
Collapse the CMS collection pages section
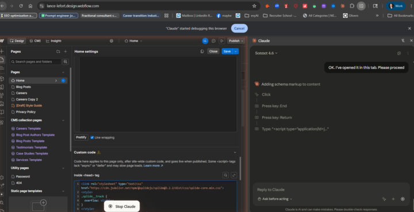(x=63, y=120)
